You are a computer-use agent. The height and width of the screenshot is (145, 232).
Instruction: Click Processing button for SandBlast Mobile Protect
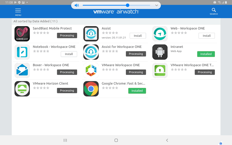(x=67, y=35)
